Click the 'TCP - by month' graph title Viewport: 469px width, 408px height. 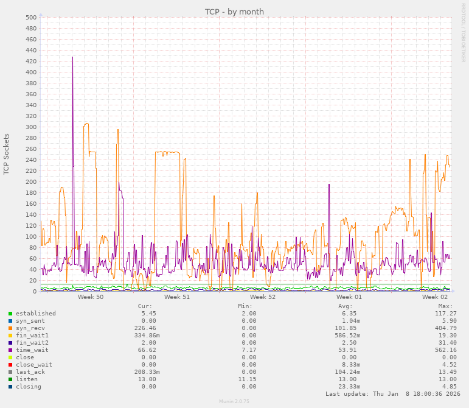tap(234, 12)
